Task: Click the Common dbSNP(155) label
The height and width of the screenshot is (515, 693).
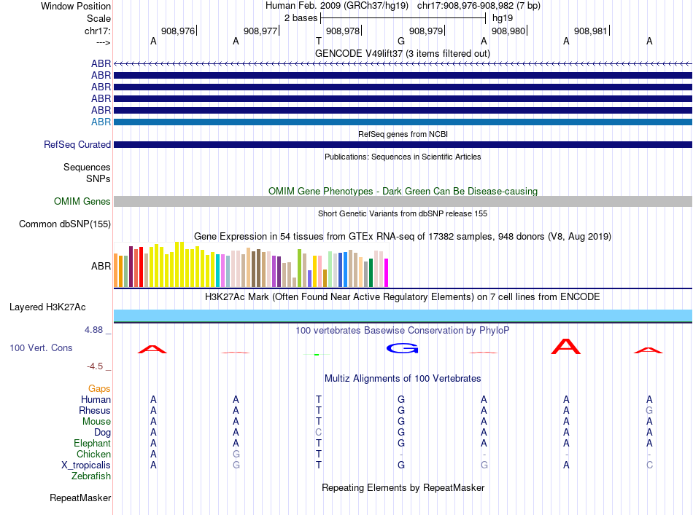Action: 64,224
